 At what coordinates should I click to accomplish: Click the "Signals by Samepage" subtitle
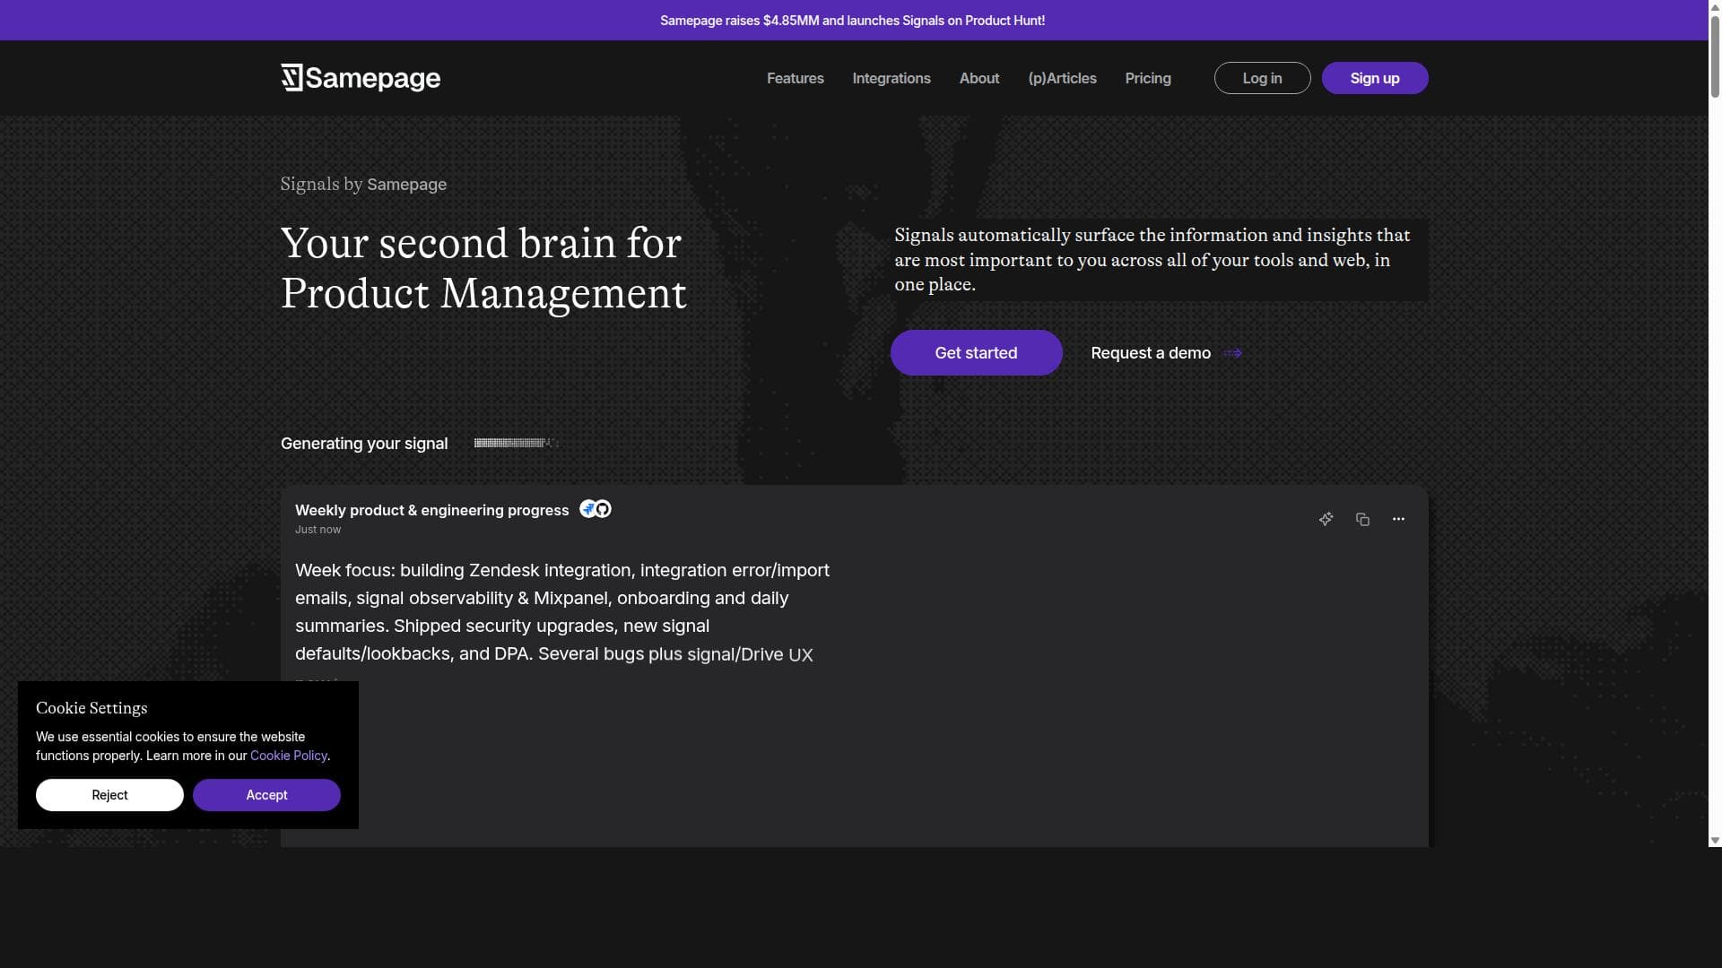click(x=363, y=184)
